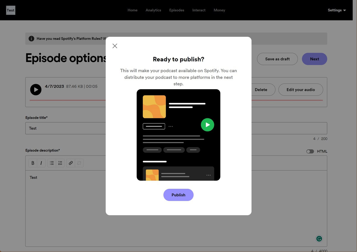Click the Ready to publish? heading
357x252 pixels.
point(178,59)
